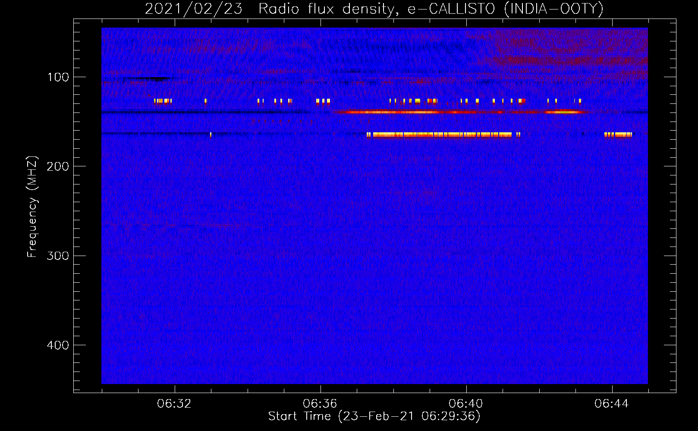Click the 06:44 time tick label
Image resolution: width=698 pixels, height=431 pixels.
[x=612, y=404]
